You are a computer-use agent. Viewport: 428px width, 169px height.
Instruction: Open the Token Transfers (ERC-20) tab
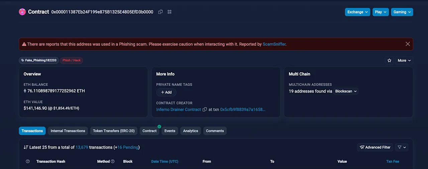coord(114,131)
